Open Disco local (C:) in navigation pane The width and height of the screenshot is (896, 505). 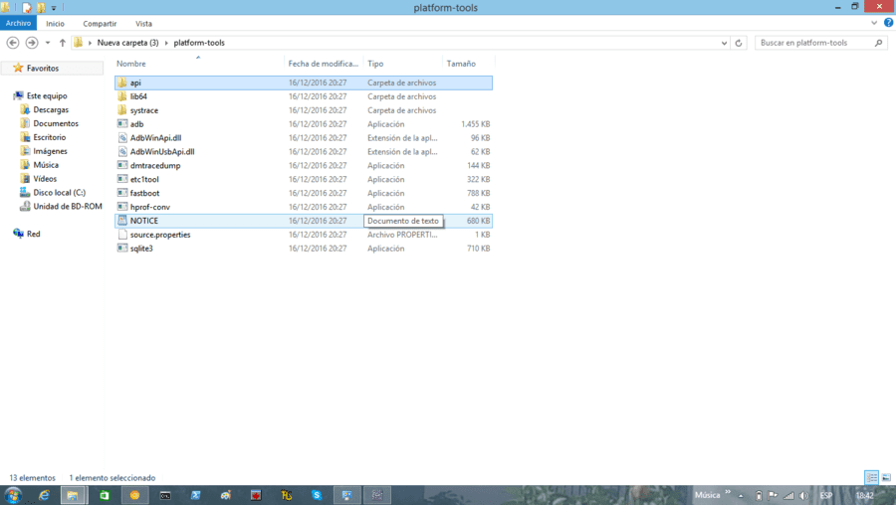[x=59, y=192]
